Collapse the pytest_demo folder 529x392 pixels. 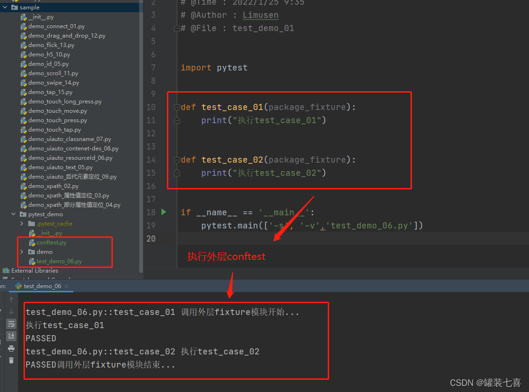click(x=14, y=214)
